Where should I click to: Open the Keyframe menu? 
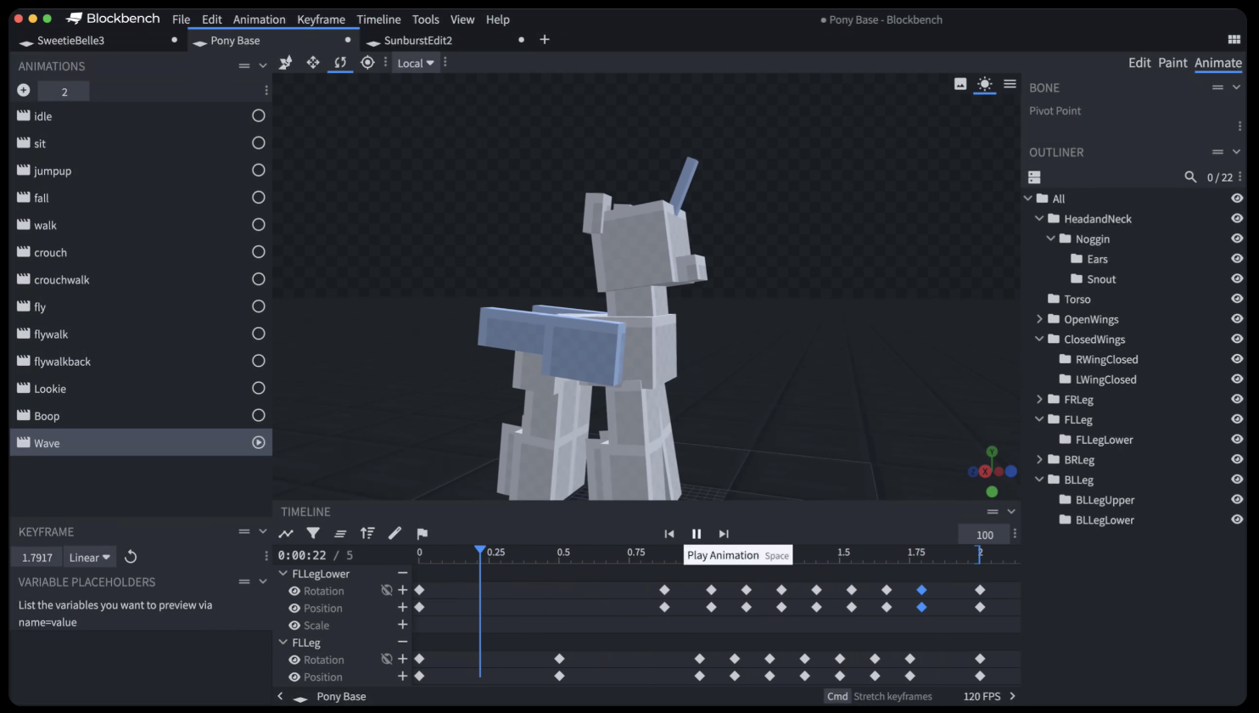[321, 20]
